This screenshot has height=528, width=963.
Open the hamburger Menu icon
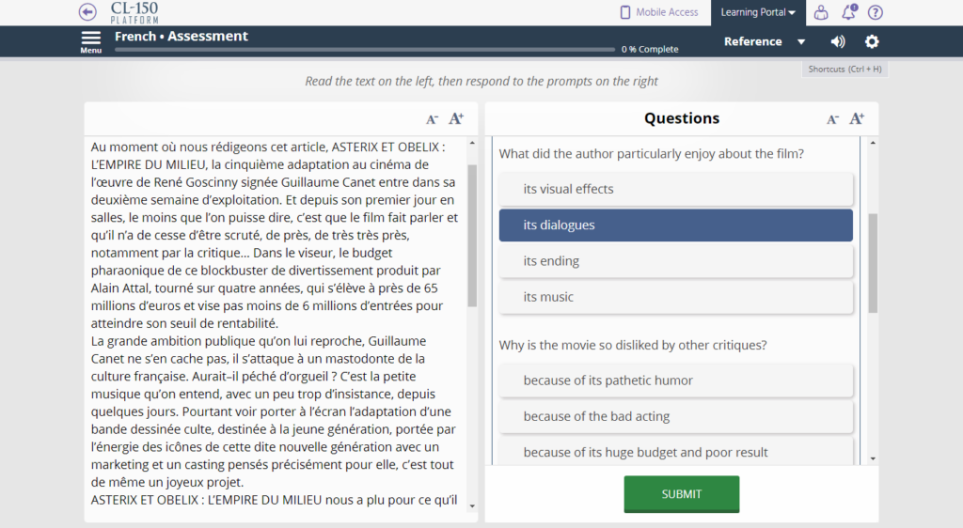(x=91, y=39)
